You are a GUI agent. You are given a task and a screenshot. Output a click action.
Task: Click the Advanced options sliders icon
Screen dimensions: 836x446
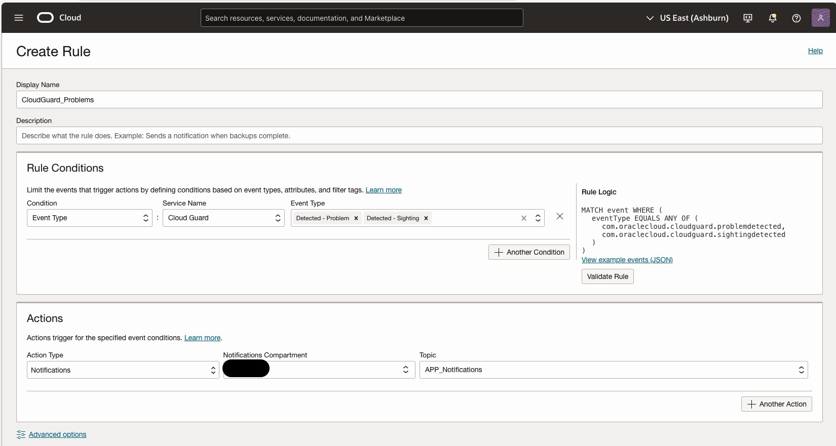(21, 434)
